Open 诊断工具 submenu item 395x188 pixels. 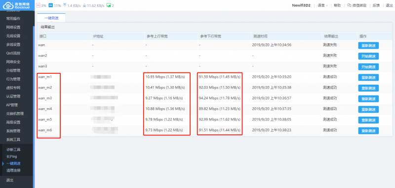(13, 150)
